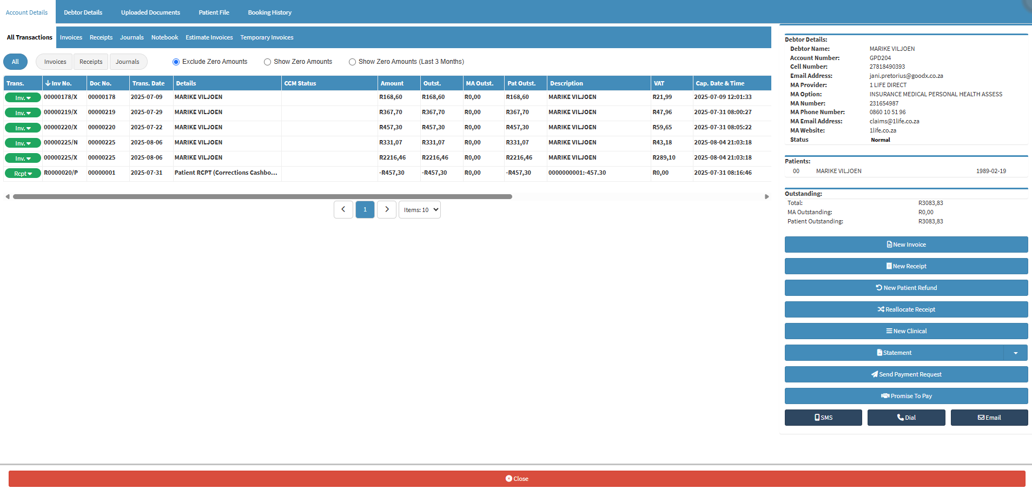The width and height of the screenshot is (1032, 489).
Task: Expand the Statement dropdown arrow
Action: (1015, 353)
